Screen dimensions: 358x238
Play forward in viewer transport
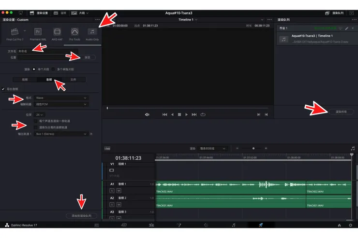[x=187, y=114]
